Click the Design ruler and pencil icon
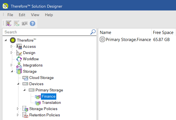The height and width of the screenshot is (120, 176). (x=19, y=53)
